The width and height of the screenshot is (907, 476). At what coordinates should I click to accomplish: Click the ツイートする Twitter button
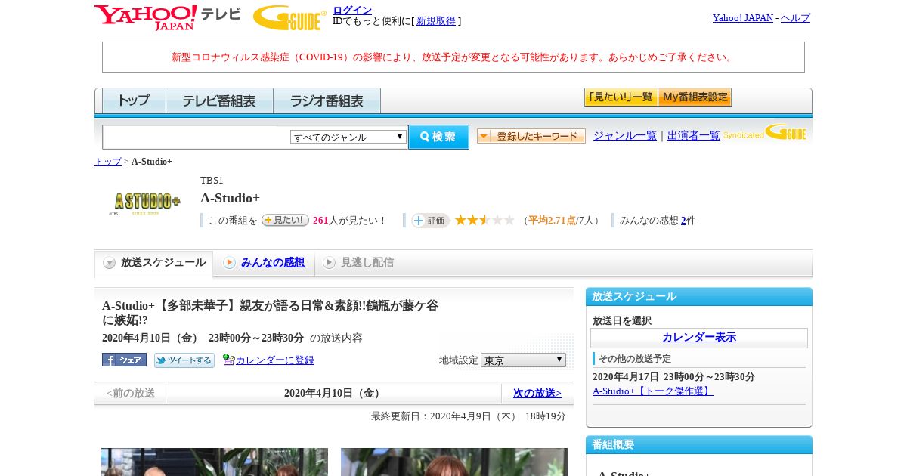click(184, 360)
